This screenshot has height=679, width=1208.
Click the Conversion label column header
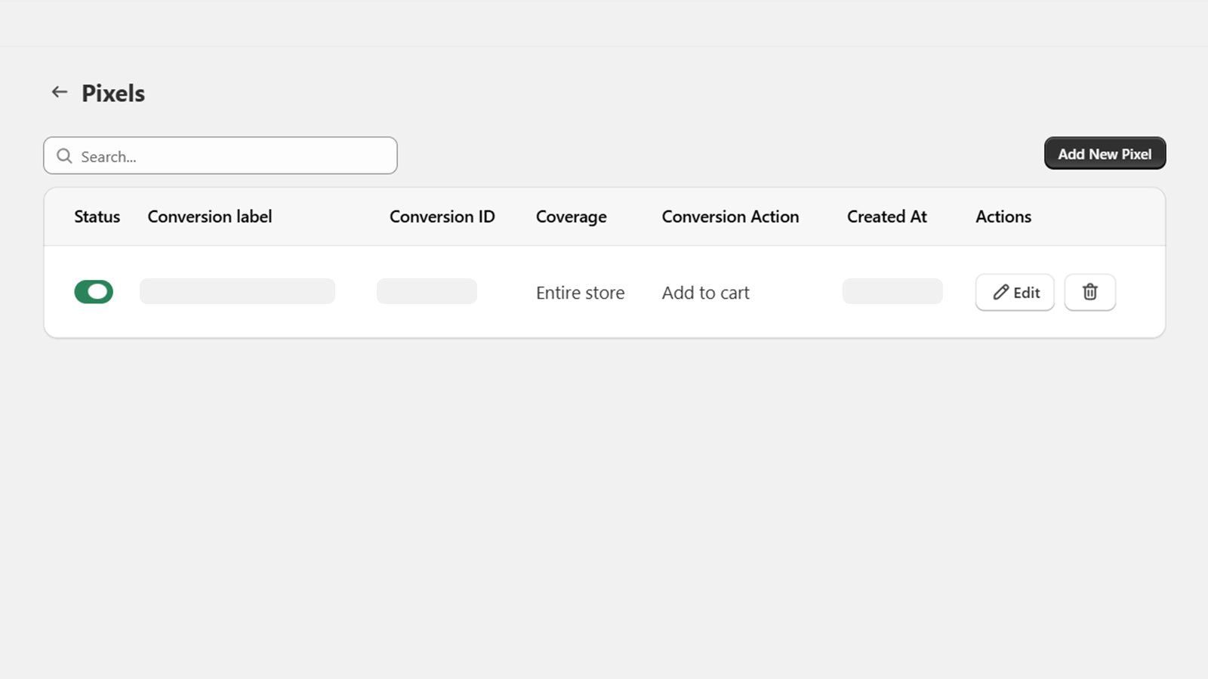pyautogui.click(x=210, y=217)
